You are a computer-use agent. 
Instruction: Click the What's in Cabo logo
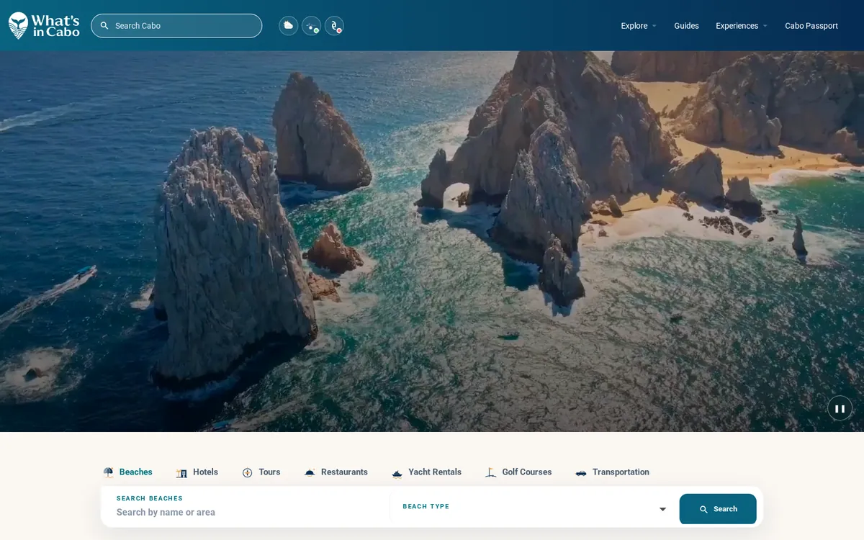click(44, 25)
